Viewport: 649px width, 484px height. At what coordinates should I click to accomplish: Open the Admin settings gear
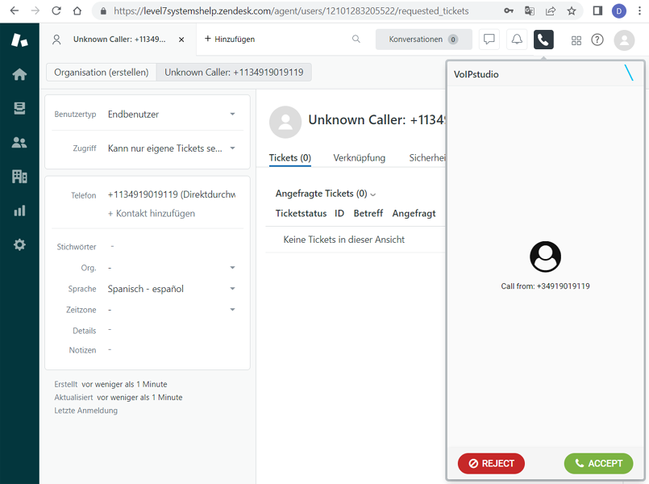[19, 244]
